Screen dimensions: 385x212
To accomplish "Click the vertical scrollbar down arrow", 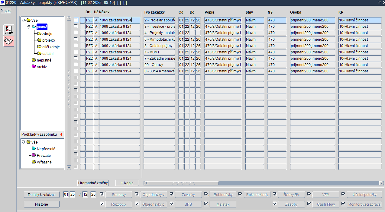I will [69, 167].
